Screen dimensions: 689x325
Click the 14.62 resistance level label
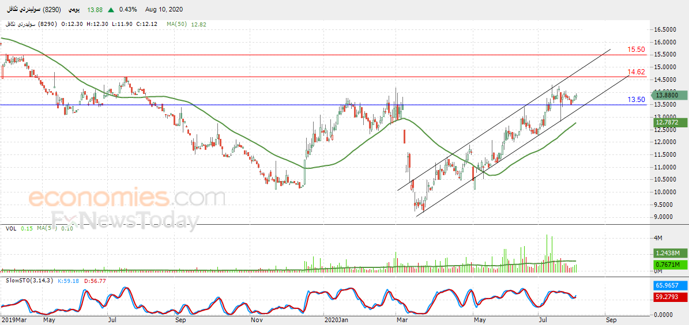[636, 72]
